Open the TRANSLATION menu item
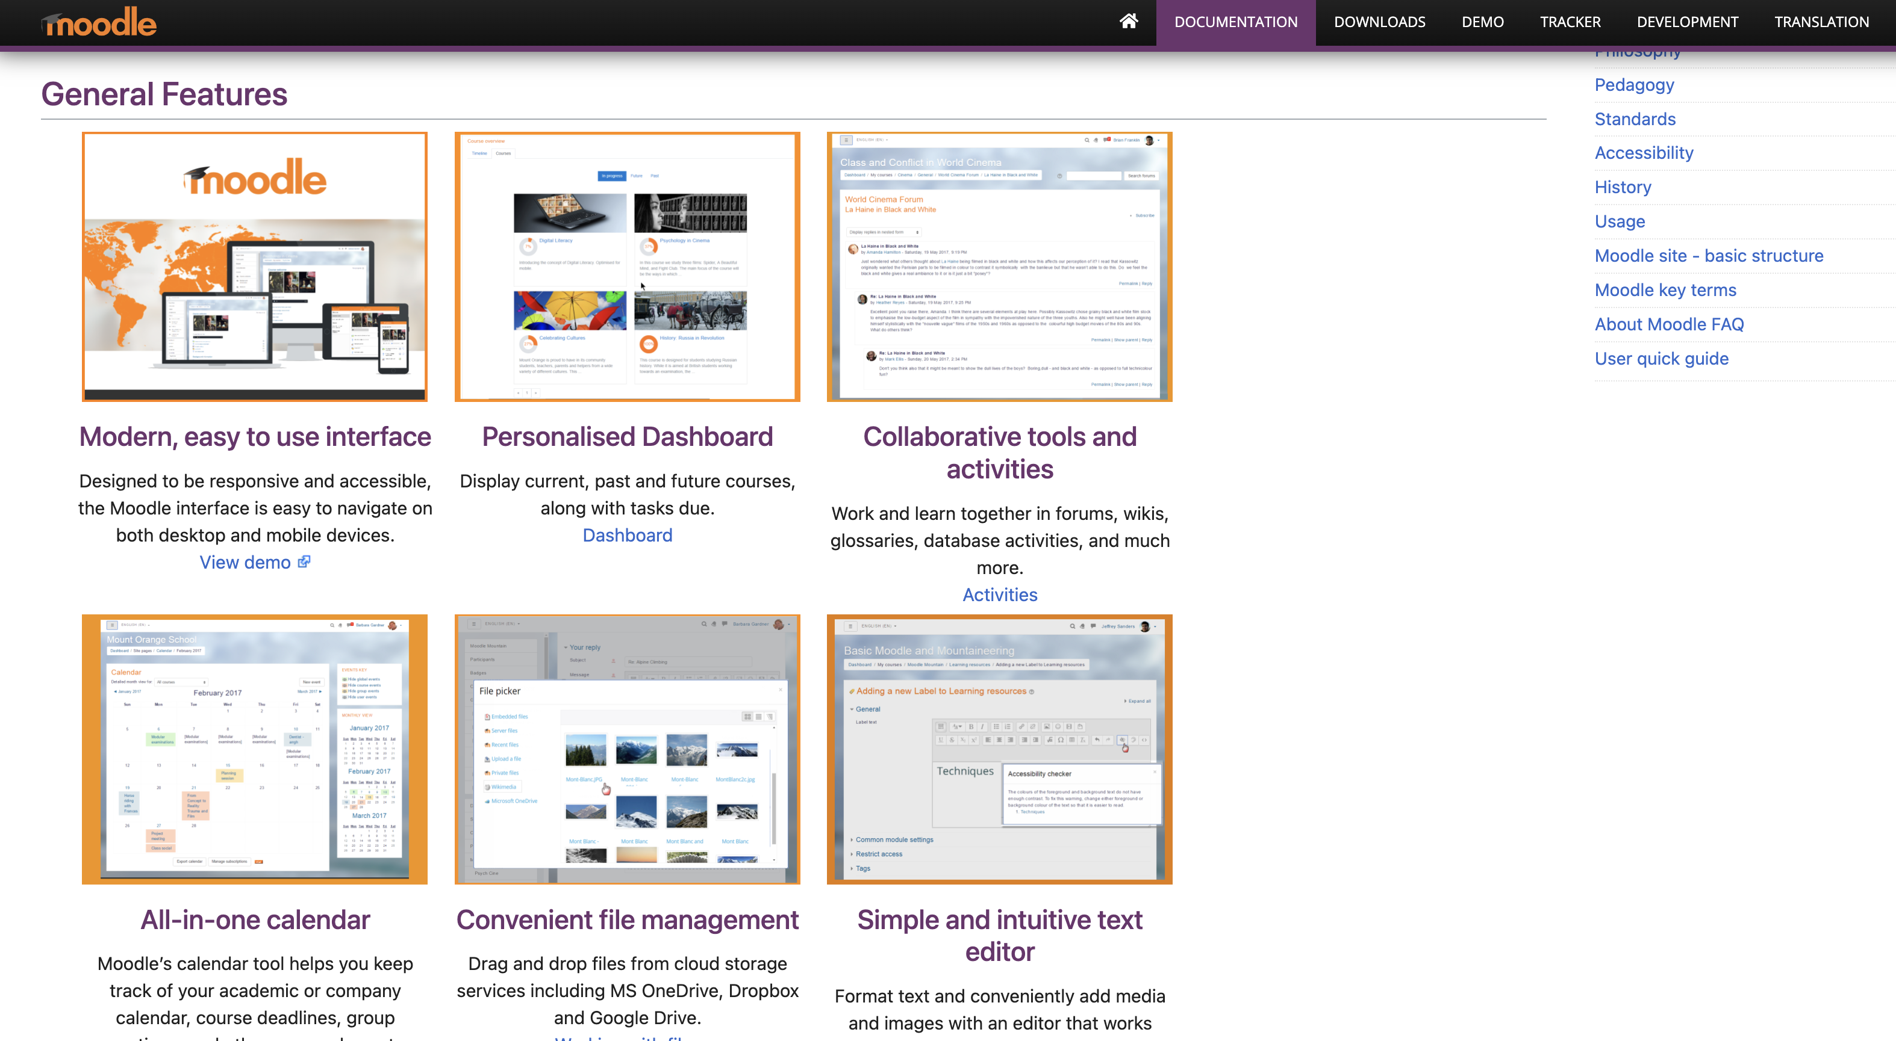The width and height of the screenshot is (1896, 1041). [x=1821, y=22]
